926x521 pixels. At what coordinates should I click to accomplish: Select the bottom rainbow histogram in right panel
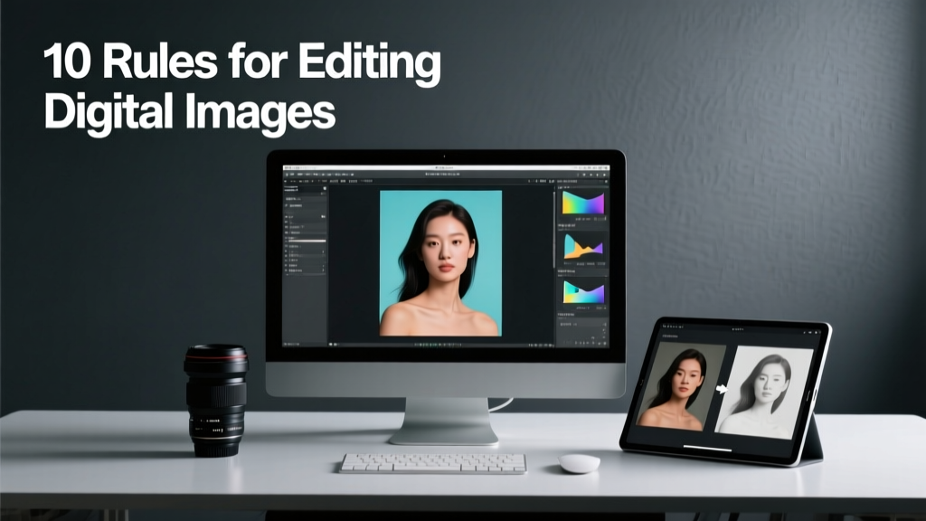583,292
